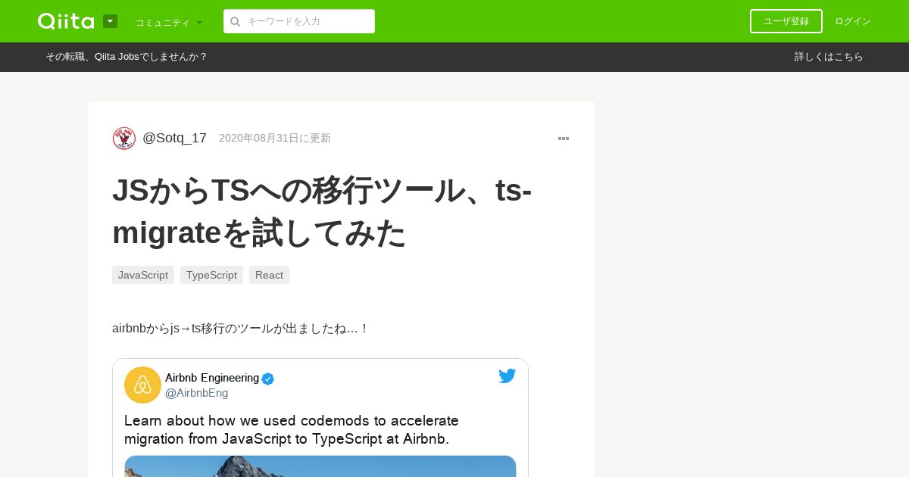Focus the キーワードを入力 search field
909x477 pixels.
pos(299,21)
